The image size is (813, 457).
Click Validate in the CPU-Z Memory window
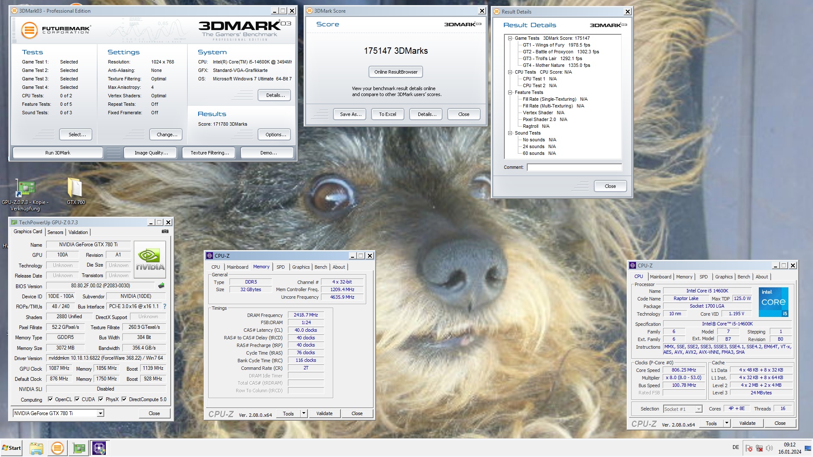[x=324, y=413]
